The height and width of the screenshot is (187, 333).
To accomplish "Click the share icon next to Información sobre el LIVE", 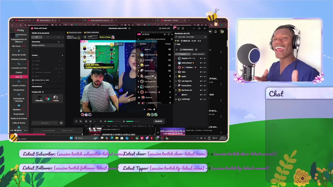I will click(129, 28).
